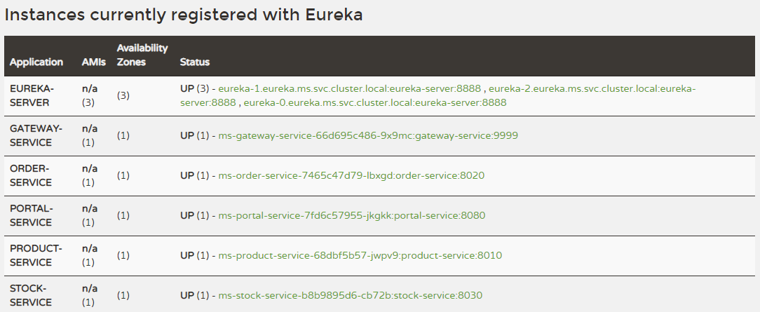This screenshot has height=312, width=760.
Task: Select the ORDER-SERVICE application name cell
Action: pos(31,175)
